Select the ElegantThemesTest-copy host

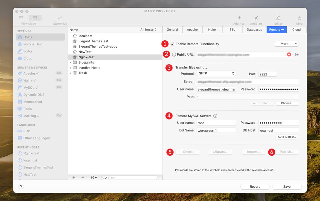[x=98, y=47]
